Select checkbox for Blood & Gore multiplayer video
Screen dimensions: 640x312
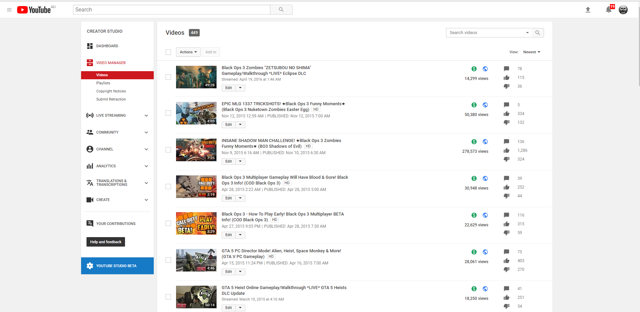click(x=168, y=187)
